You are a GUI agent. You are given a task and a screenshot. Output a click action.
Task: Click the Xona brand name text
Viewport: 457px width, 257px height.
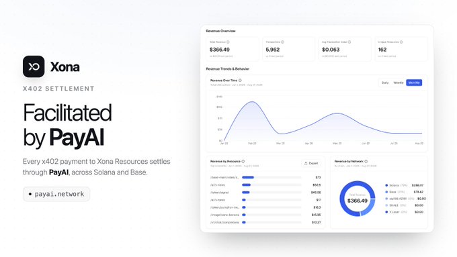65,67
